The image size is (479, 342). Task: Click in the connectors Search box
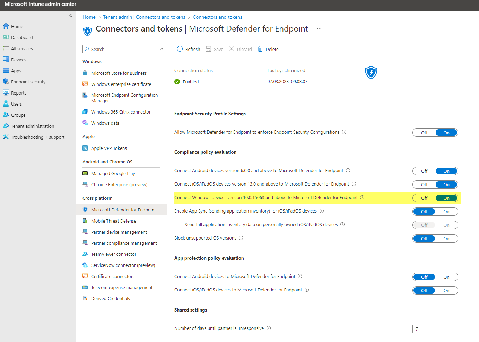click(x=119, y=49)
